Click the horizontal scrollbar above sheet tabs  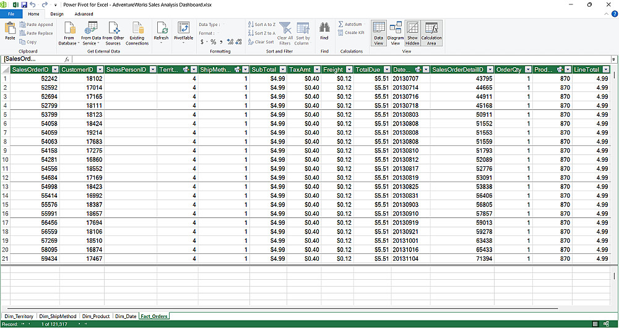pos(282,309)
